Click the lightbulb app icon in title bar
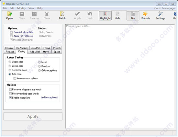Screen dimensions: 178x137 tap(4, 4)
